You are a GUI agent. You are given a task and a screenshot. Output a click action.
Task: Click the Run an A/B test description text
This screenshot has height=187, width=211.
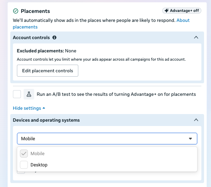pyautogui.click(x=116, y=94)
